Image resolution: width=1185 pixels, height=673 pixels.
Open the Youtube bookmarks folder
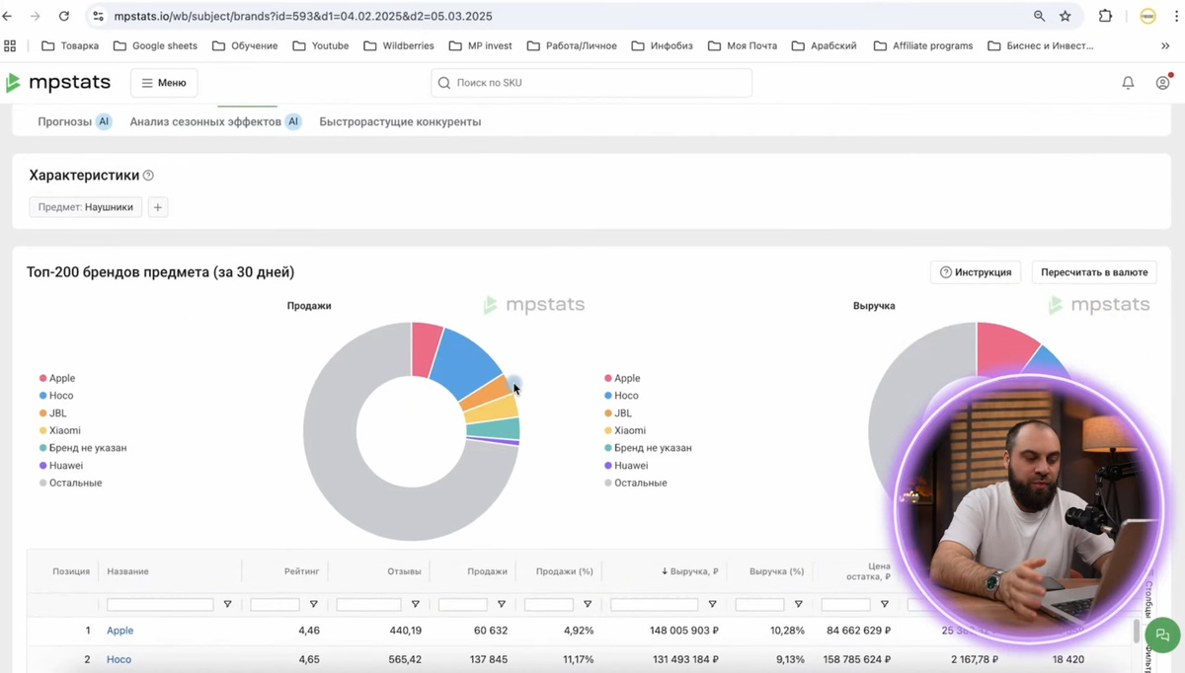pos(321,45)
